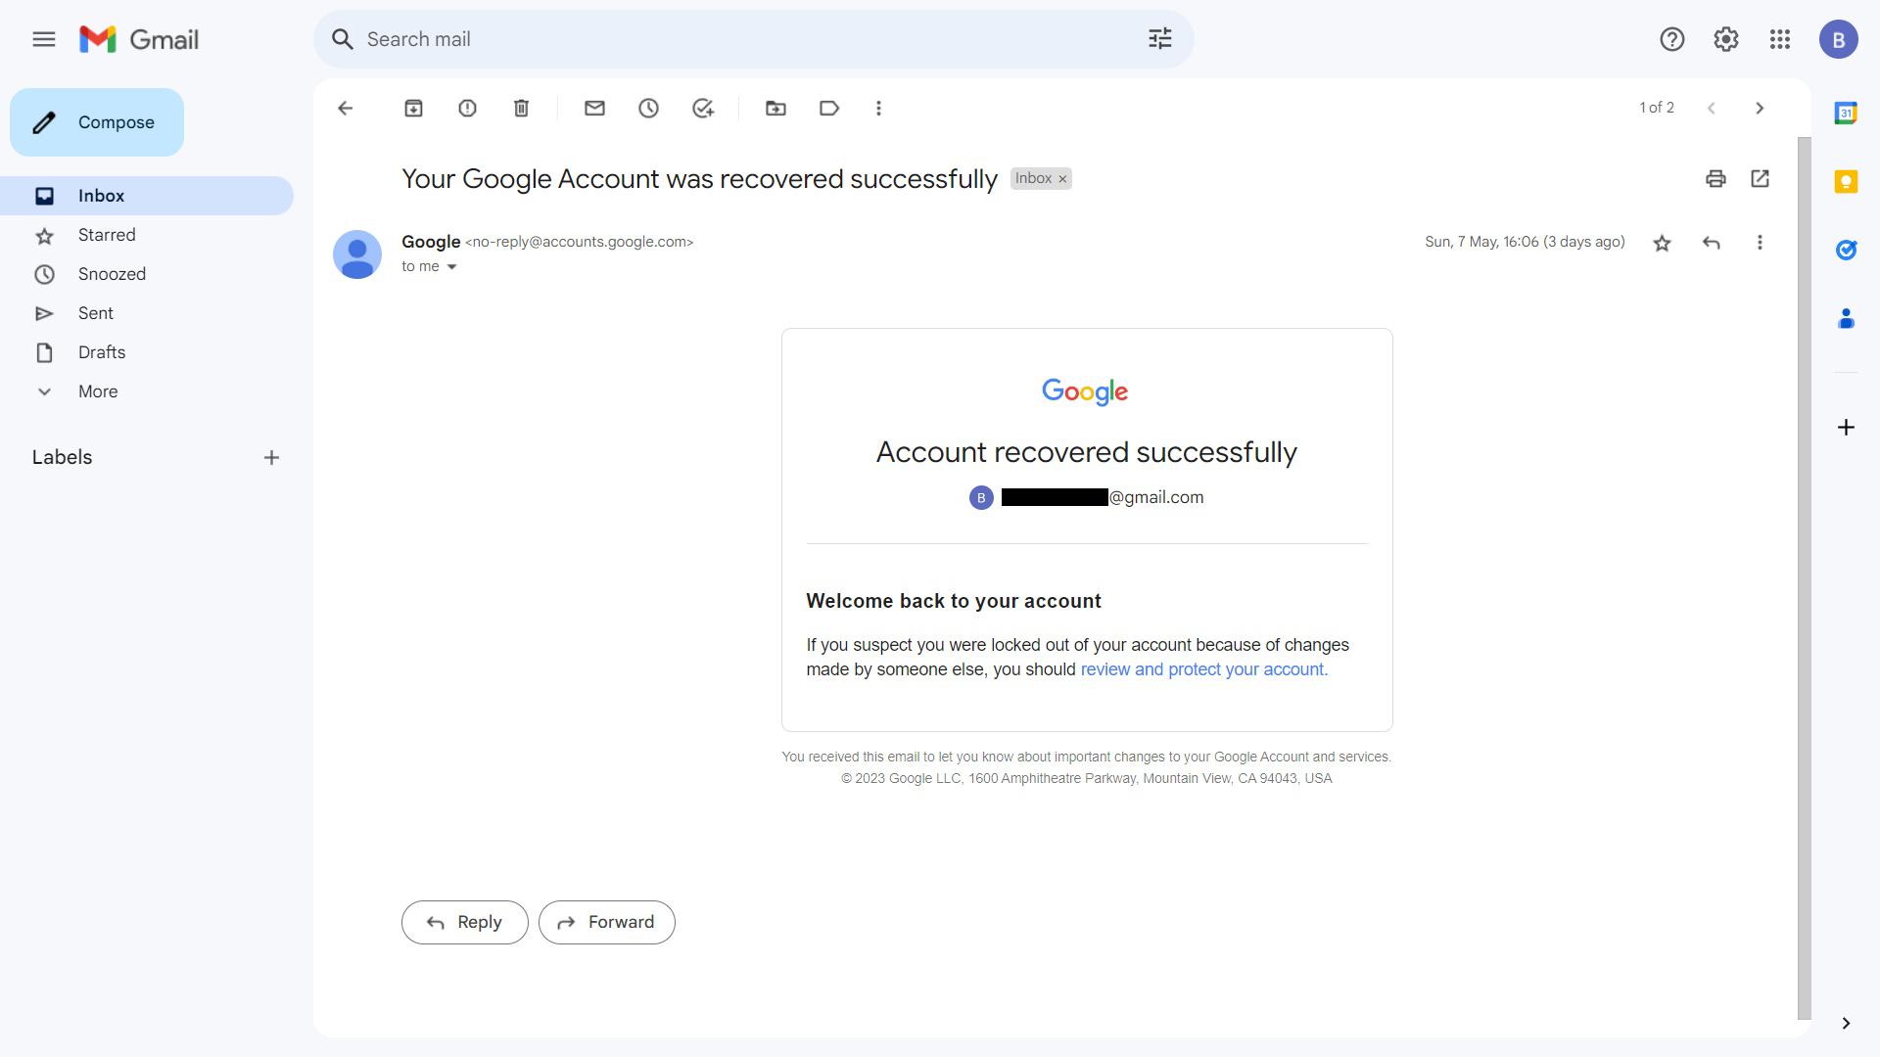Mark the message as unread
1880x1057 pixels.
pyautogui.click(x=593, y=108)
